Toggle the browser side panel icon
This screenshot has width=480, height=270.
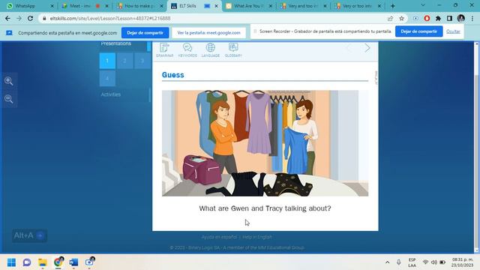click(x=449, y=18)
